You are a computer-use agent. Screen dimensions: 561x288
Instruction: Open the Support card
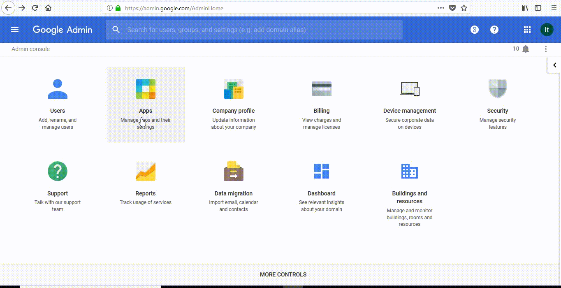[58, 187]
